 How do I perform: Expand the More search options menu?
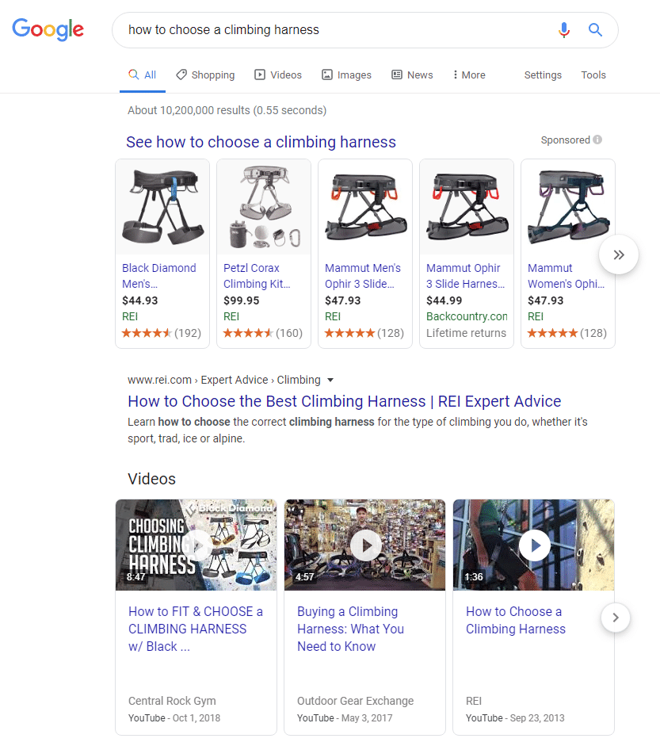(469, 75)
